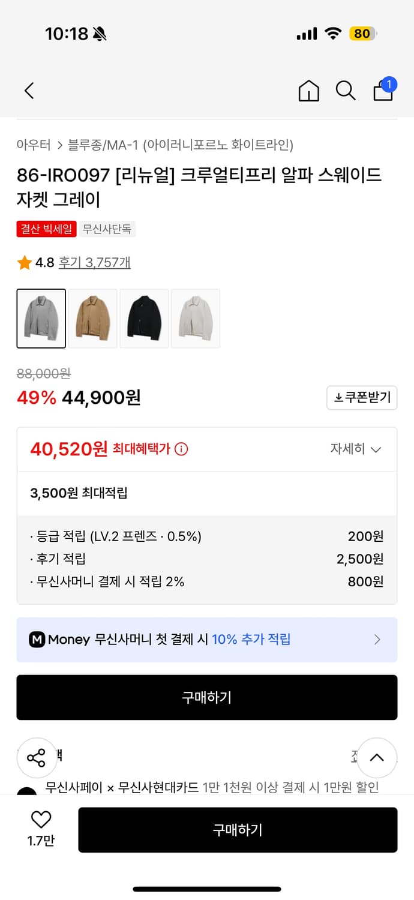Tap the Musinsa Money M icon in the banner
This screenshot has width=414, height=900.
pos(37,640)
